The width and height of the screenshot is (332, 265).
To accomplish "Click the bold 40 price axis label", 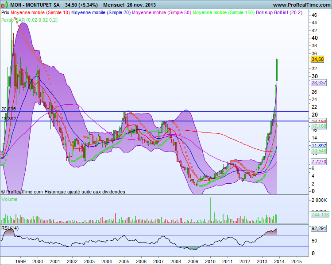I will point(315,38).
